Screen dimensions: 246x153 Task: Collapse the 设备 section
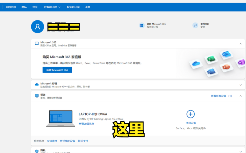tap(241, 96)
